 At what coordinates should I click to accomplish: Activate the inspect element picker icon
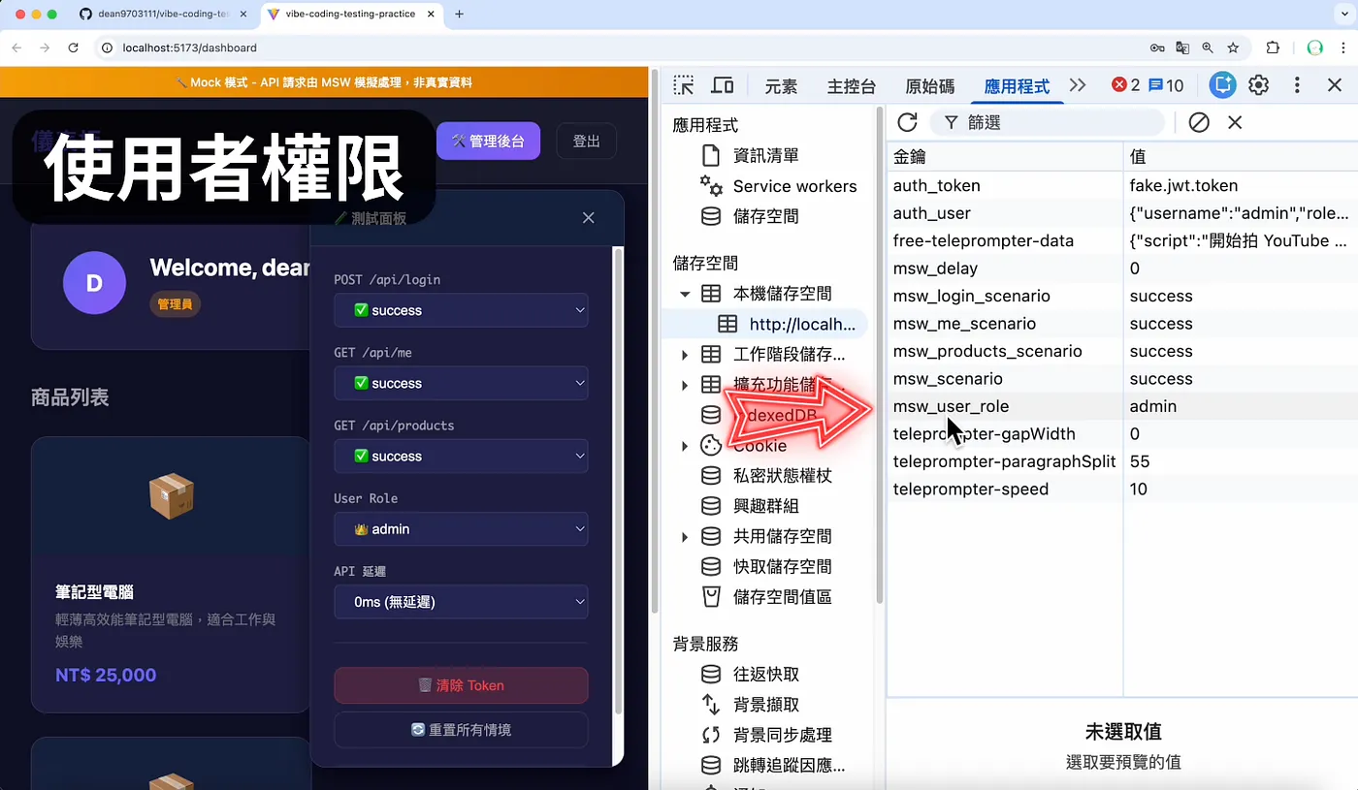click(x=684, y=85)
